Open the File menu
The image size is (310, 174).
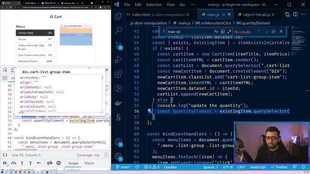coord(127,4)
